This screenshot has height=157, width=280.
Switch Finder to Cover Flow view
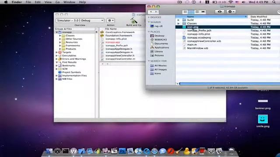(203, 12)
